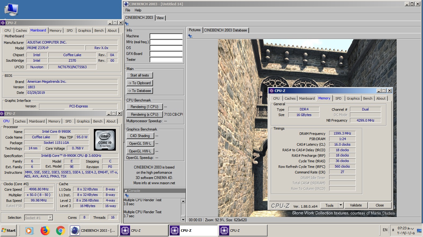Open Firefox from the taskbar
The image size is (423, 237).
point(45,231)
